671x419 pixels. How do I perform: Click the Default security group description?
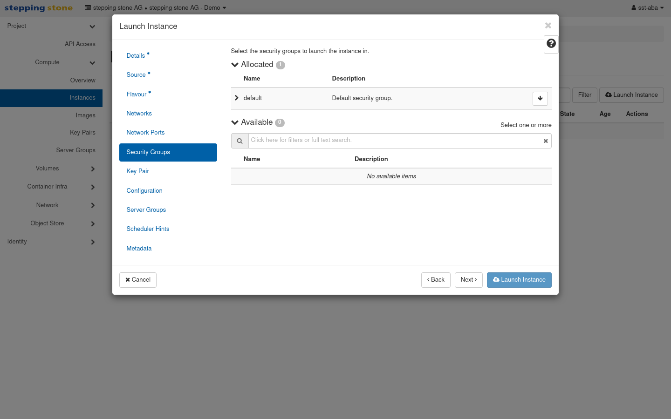coord(362,98)
